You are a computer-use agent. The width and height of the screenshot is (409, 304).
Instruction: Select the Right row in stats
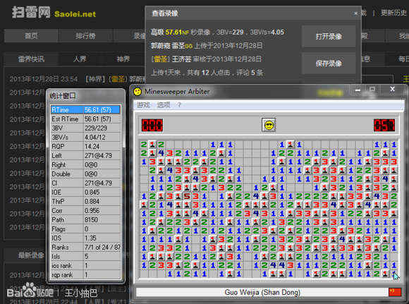[85, 165]
